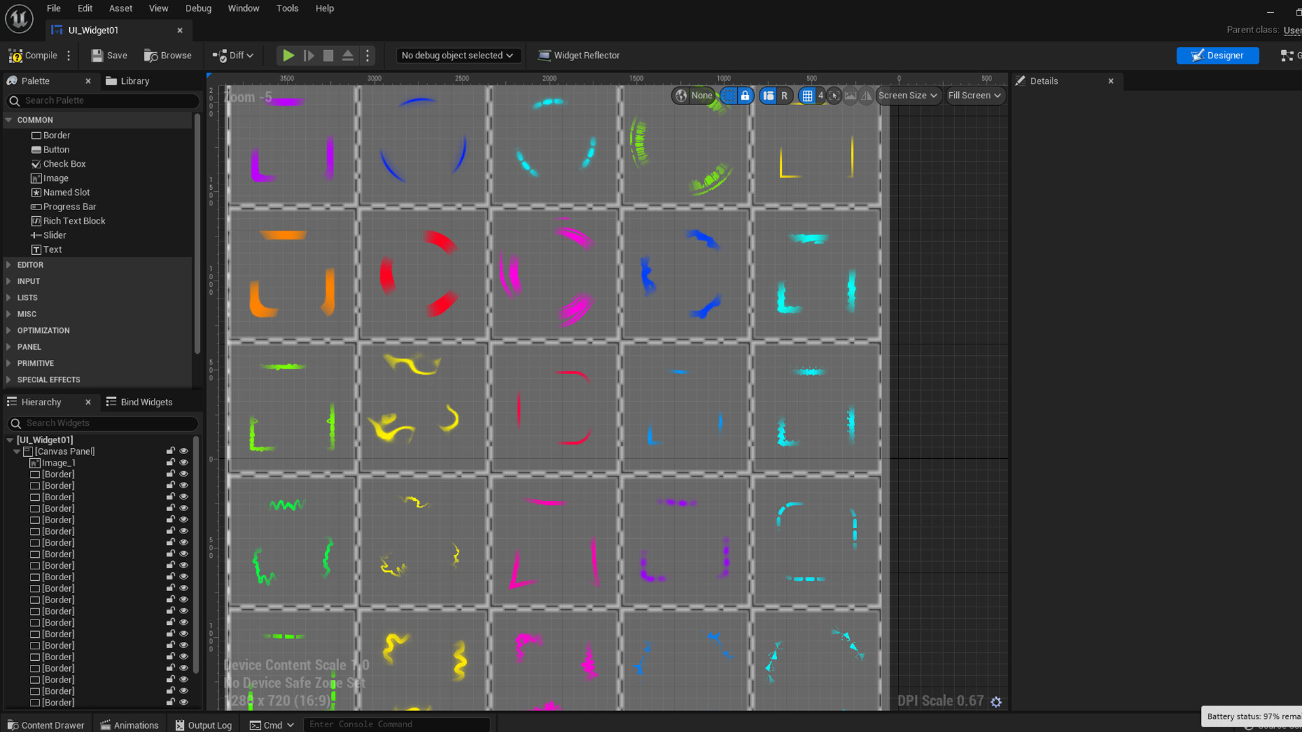Image resolution: width=1302 pixels, height=732 pixels.
Task: Collapse the COMMON category in the Palette
Action: coord(9,120)
